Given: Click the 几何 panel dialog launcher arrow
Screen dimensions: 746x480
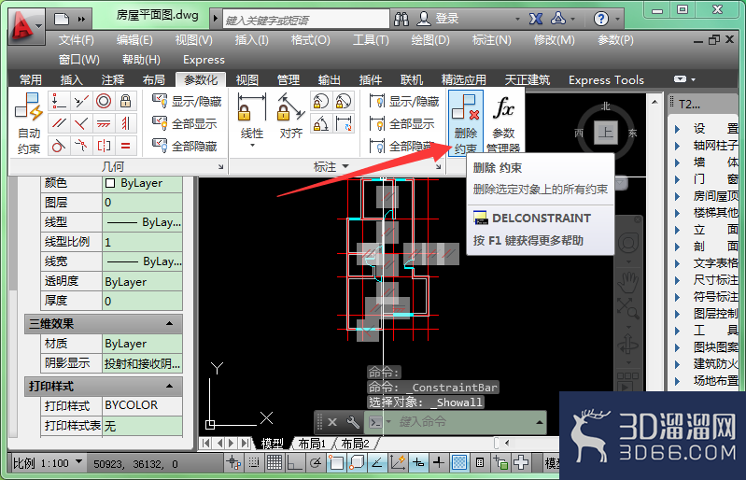Looking at the screenshot, I should pyautogui.click(x=220, y=166).
